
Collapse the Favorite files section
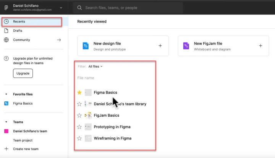click(x=6, y=94)
